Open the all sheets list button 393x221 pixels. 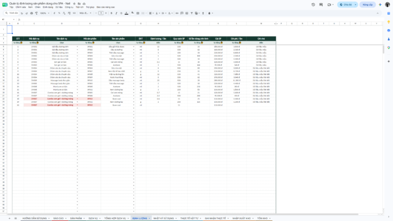click(15, 218)
